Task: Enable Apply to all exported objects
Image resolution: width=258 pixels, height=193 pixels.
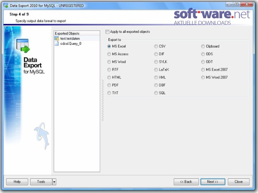Action: tap(107, 32)
